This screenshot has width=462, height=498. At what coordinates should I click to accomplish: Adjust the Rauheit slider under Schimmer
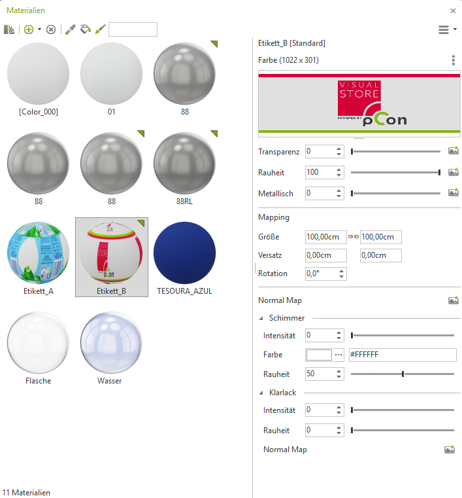click(403, 374)
